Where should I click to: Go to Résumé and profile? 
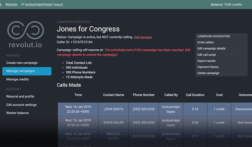[20, 96]
